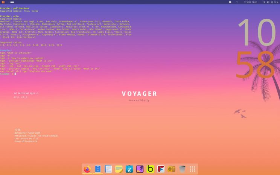Open the calendar from date '17 août 10:58'

[x=251, y=2]
